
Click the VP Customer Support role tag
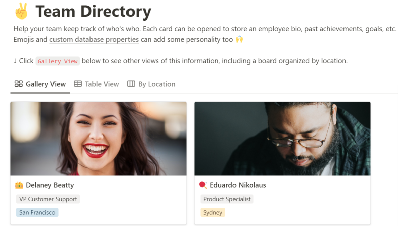coord(48,199)
